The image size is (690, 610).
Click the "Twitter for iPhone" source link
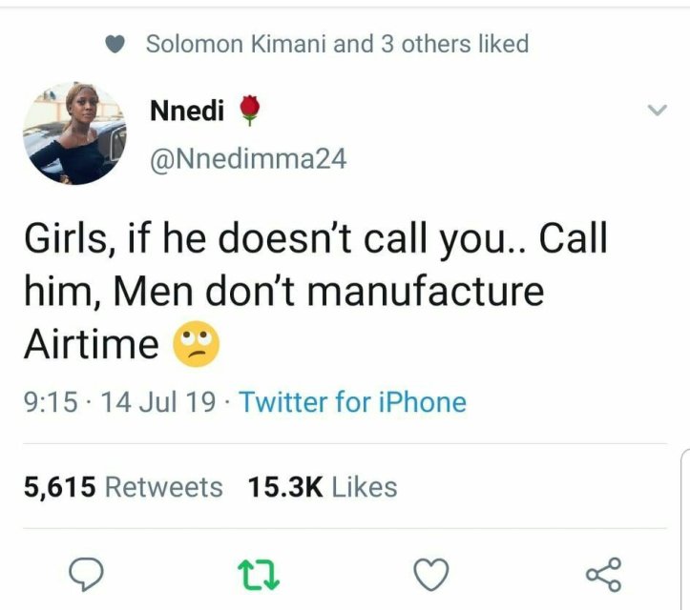[352, 401]
